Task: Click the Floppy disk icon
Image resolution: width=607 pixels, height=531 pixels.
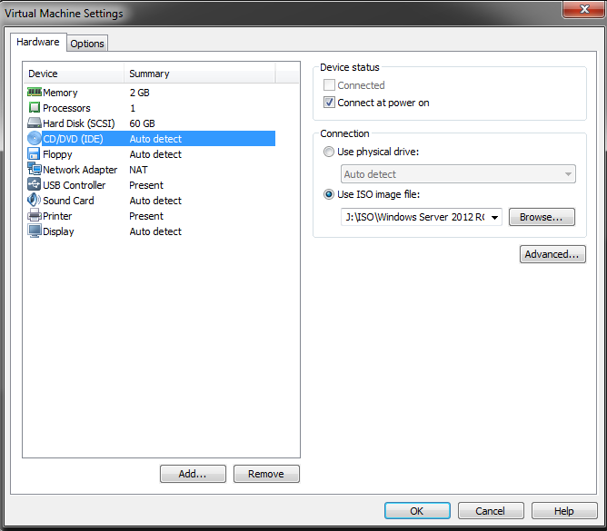Action: tap(34, 153)
